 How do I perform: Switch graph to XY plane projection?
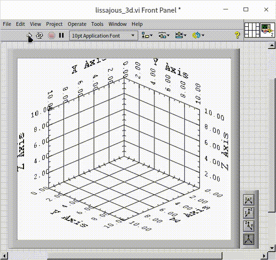pyautogui.click(x=249, y=200)
